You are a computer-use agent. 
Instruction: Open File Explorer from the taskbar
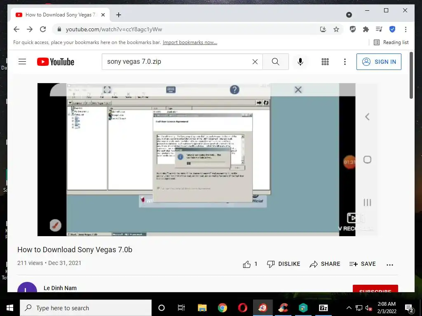(202, 308)
